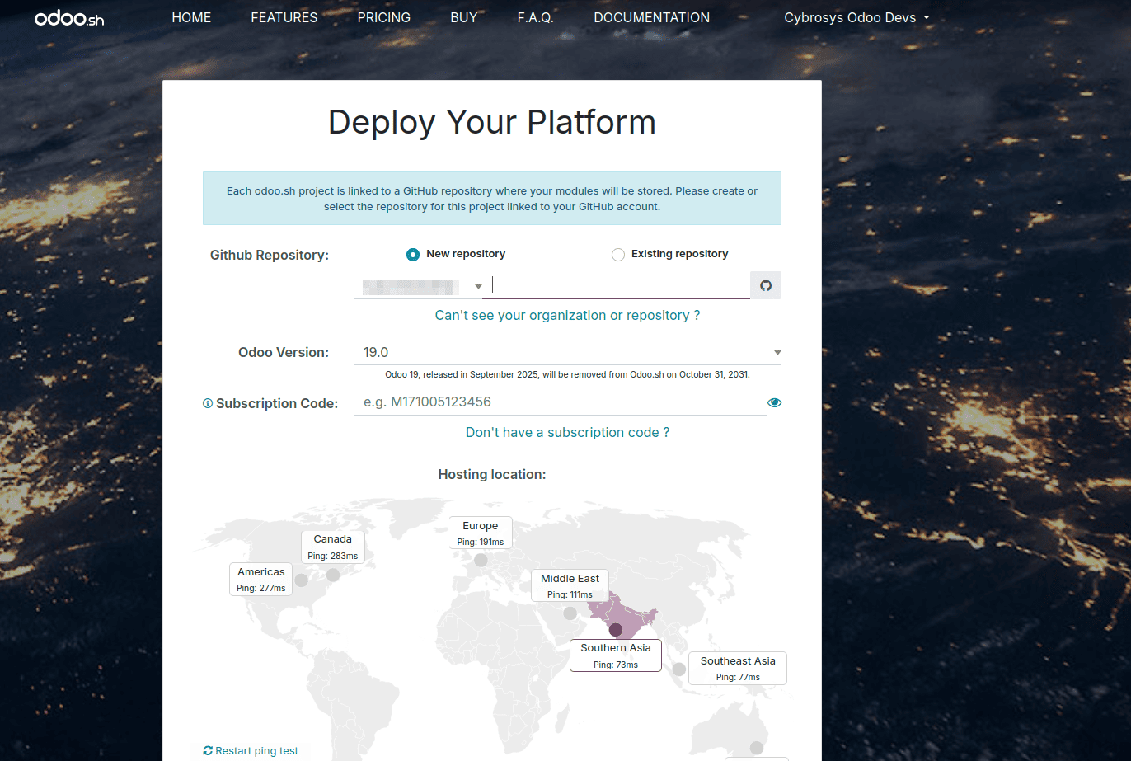The width and height of the screenshot is (1131, 761).
Task: Open PRICING in the navigation bar
Action: click(x=384, y=17)
